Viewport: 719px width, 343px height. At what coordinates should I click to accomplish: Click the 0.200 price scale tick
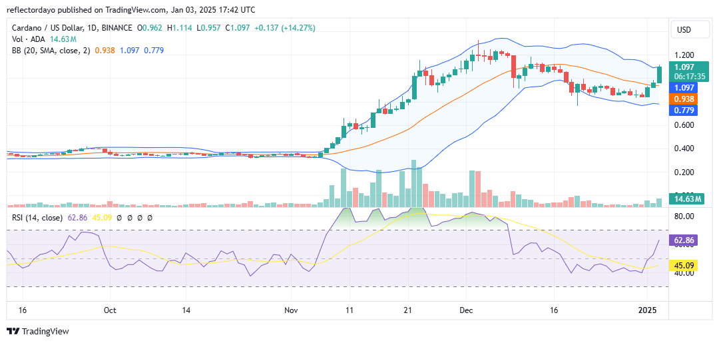tap(683, 172)
